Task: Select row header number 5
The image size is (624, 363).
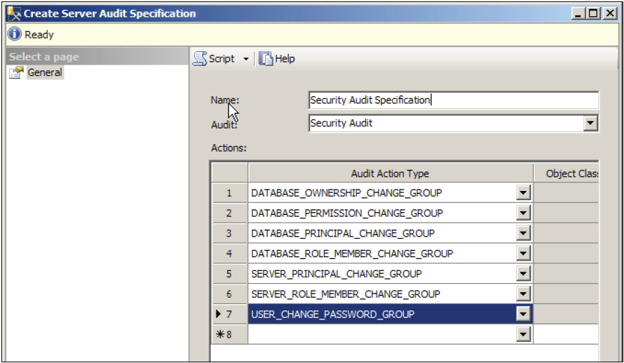Action: tap(229, 274)
